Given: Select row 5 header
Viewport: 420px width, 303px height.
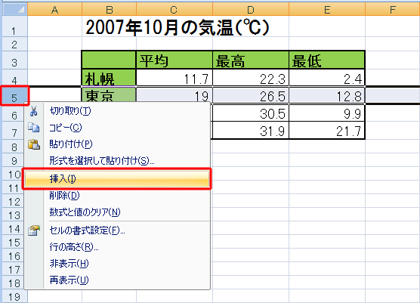Looking at the screenshot, I should pos(14,96).
